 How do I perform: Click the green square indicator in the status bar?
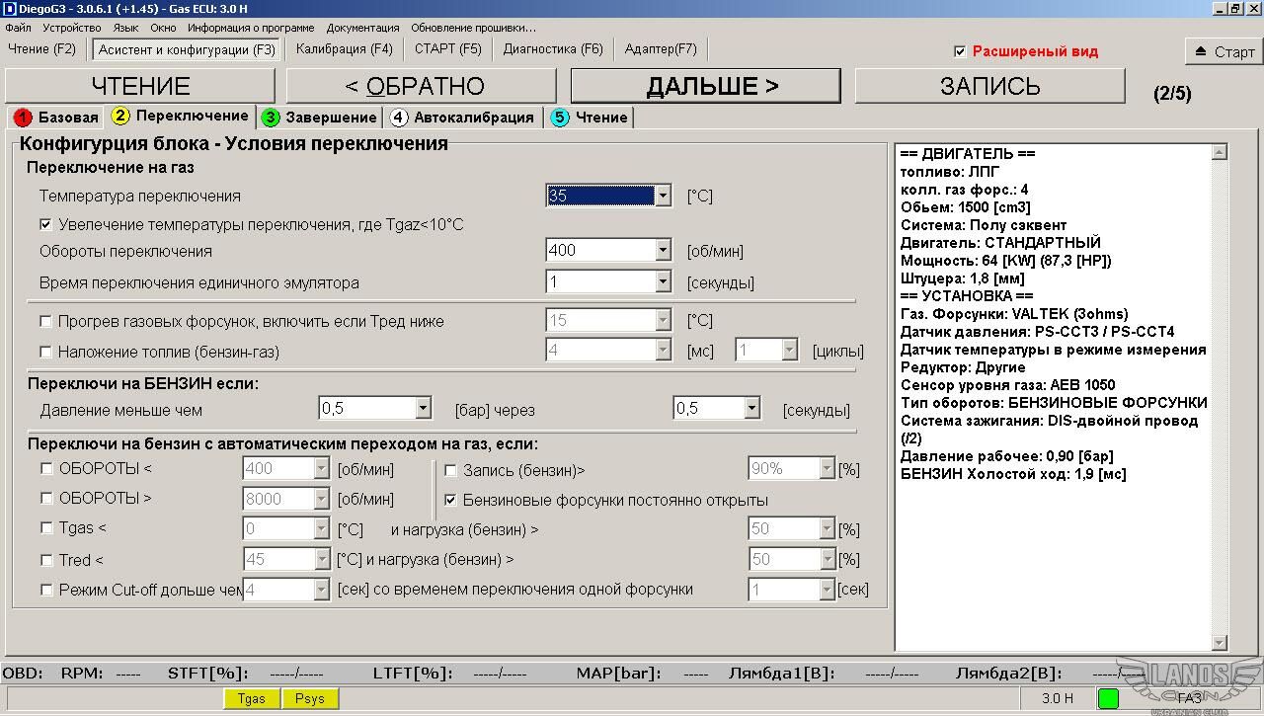tap(1108, 698)
